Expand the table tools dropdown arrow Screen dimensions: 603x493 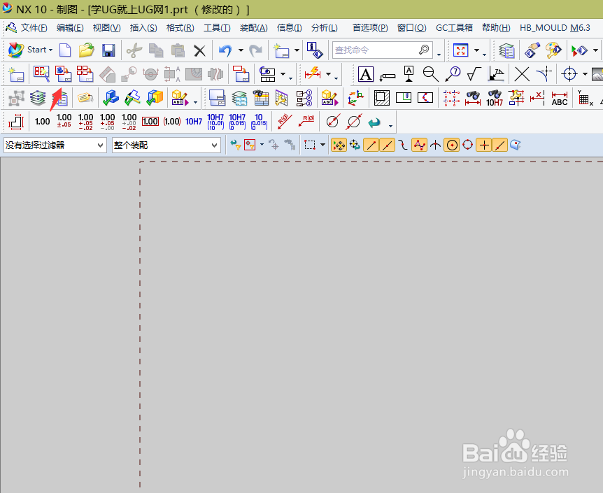283,74
